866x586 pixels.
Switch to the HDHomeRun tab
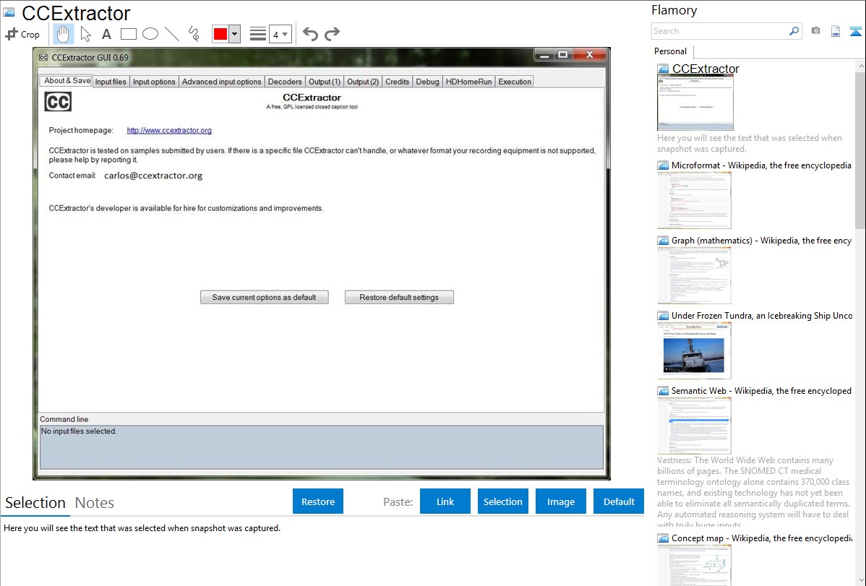click(x=468, y=82)
